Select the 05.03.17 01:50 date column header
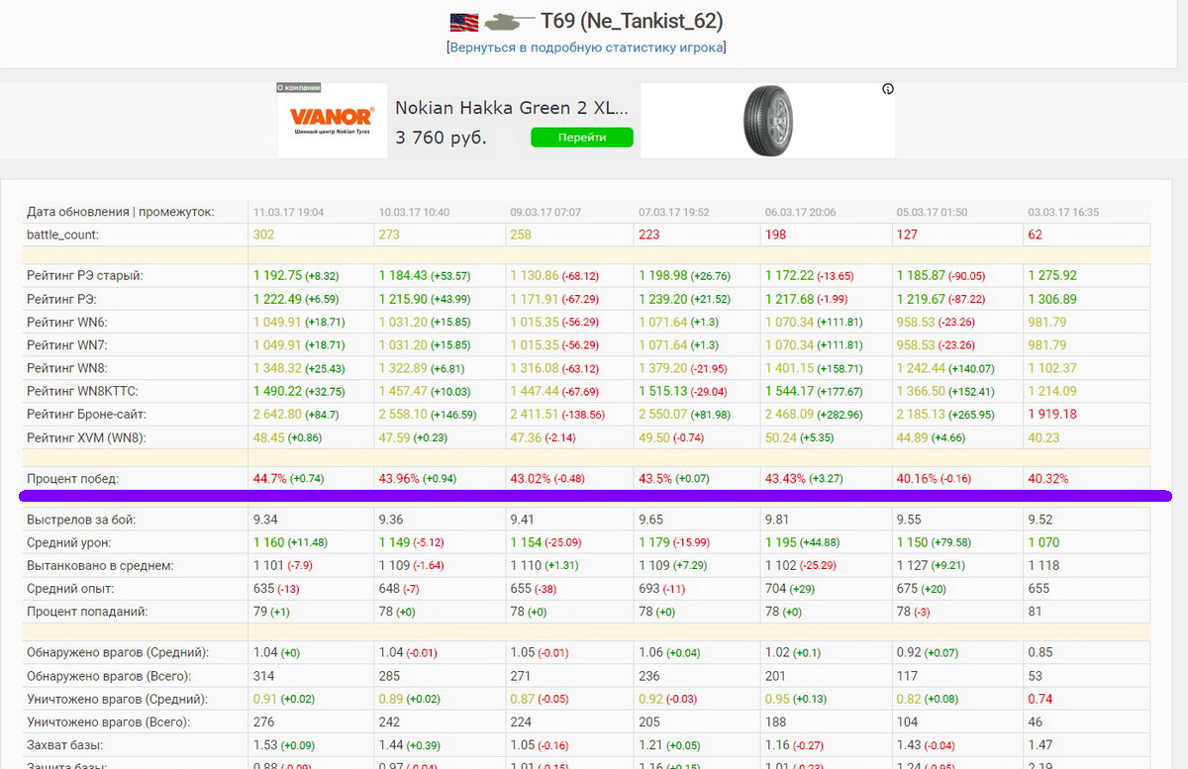1188x769 pixels. (932, 212)
